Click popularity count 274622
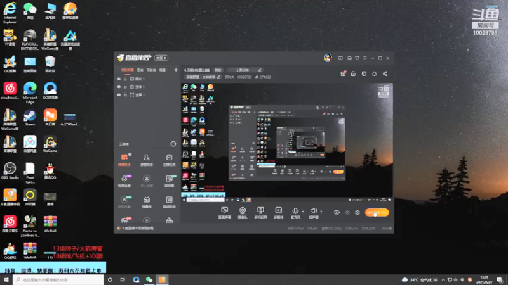Screen dimensions: 508x285 click(x=263, y=77)
